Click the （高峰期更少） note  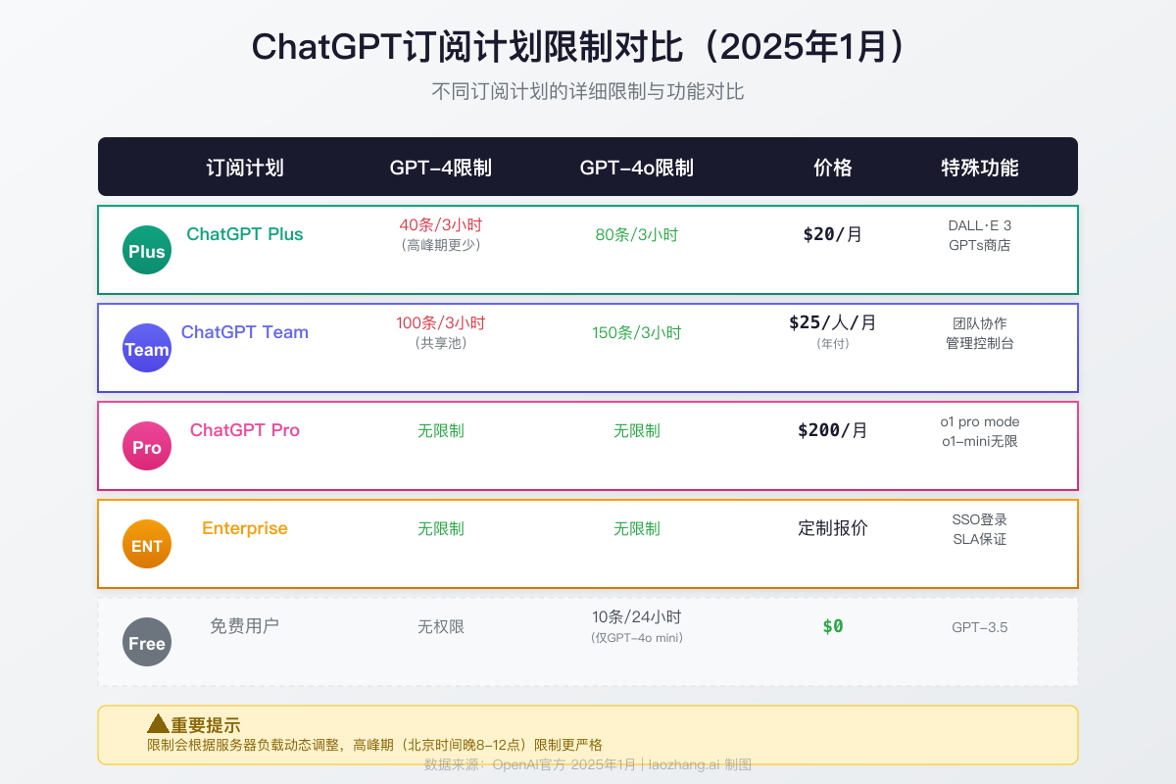coord(441,245)
